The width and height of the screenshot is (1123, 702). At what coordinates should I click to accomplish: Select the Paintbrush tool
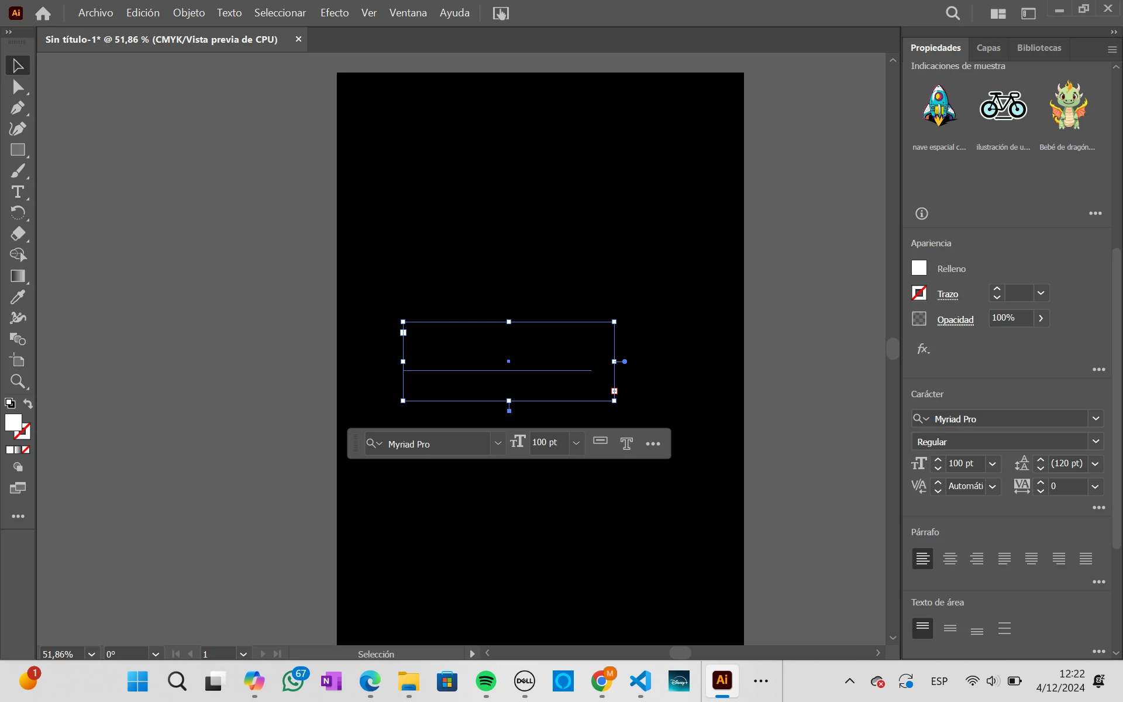[x=18, y=171]
